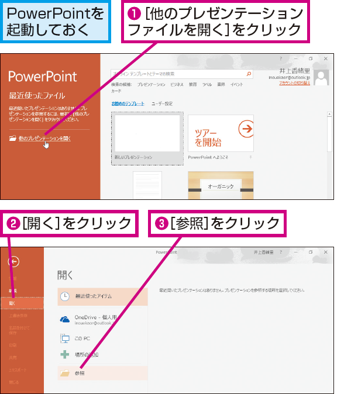This screenshot has width=351, height=394.
Task: Select 印刷 in the Backstage sidebar
Action: (x=12, y=345)
